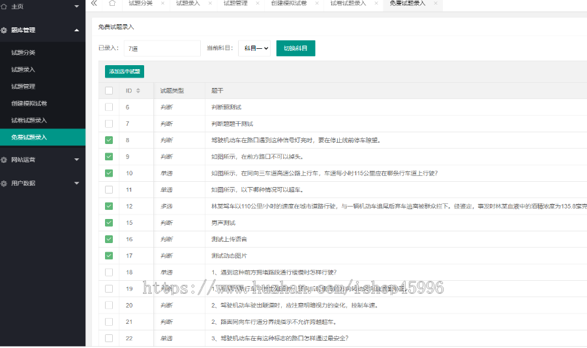Collapse the 题库管理 sidebar menu
Screen dimensions: 587x348
(77, 31)
